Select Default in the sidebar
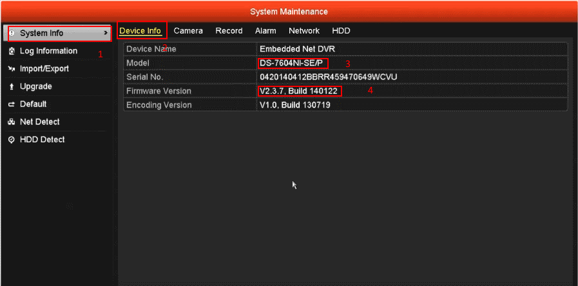The height and width of the screenshot is (286, 578). 33,104
